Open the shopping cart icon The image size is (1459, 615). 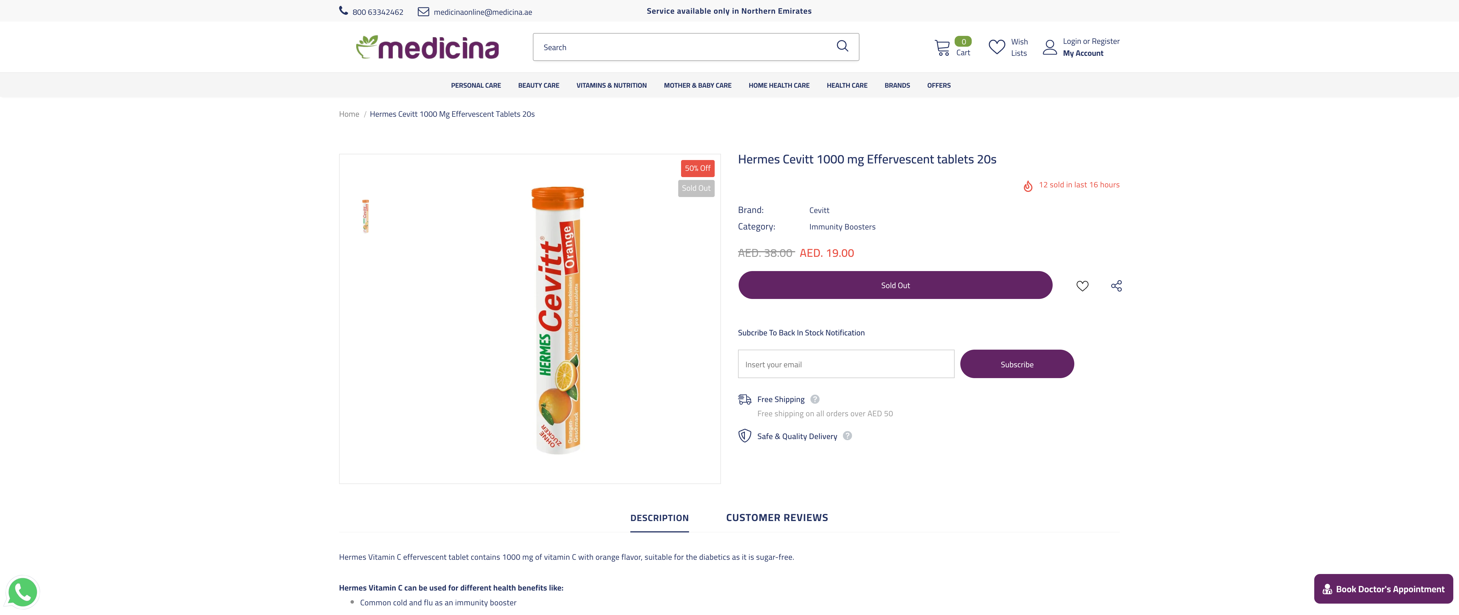click(x=942, y=47)
